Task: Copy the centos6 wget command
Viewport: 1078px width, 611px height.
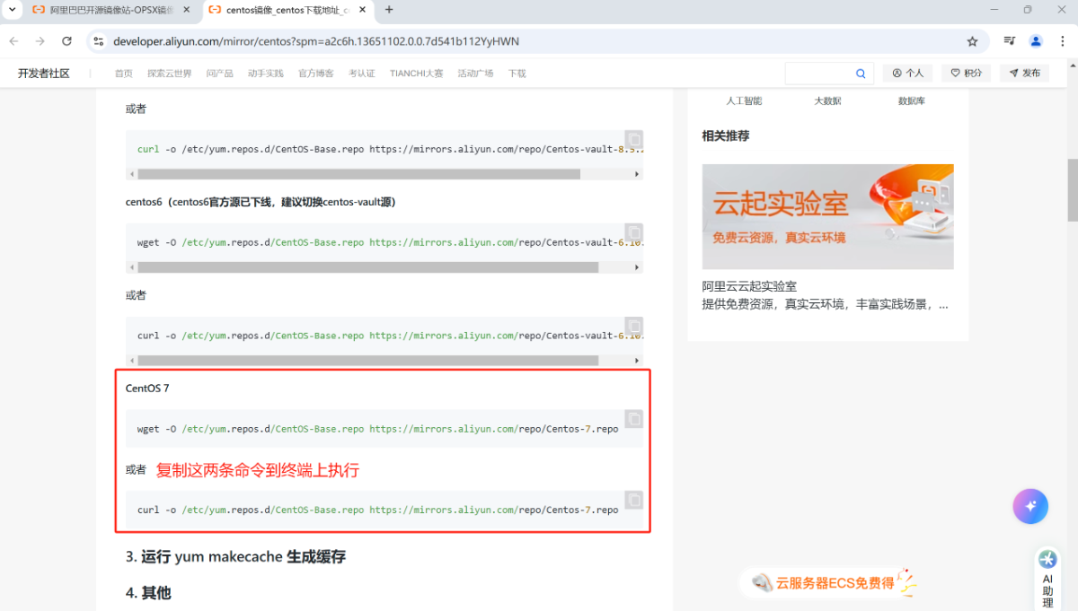Action: tap(633, 232)
